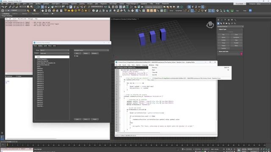Switch to Quads tab in Customize dialog
Screen dimensions: 271x152
tap(45, 46)
